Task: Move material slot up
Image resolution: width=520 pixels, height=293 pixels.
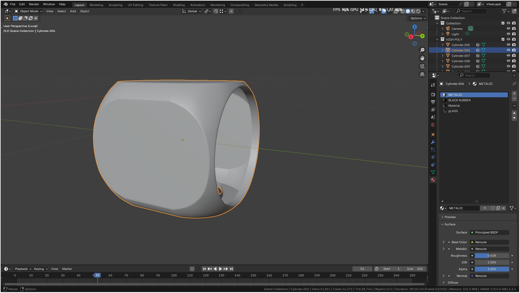Action: pyautogui.click(x=514, y=113)
